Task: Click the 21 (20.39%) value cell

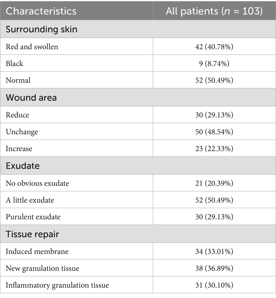Action: (214, 183)
